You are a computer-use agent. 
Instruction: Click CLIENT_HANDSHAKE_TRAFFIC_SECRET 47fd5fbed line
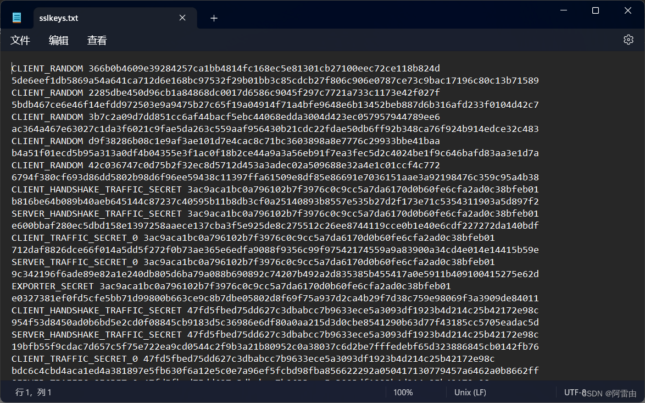click(275, 311)
